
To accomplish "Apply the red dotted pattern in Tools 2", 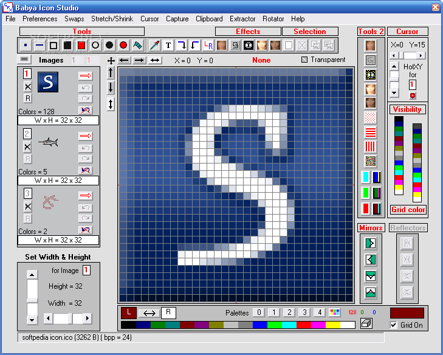I will click(371, 117).
